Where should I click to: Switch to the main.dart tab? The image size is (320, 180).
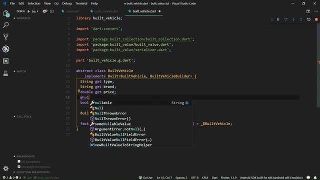70,11
